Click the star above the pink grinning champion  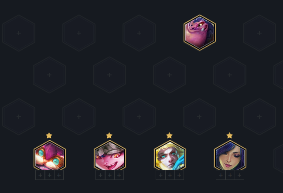coord(109,135)
